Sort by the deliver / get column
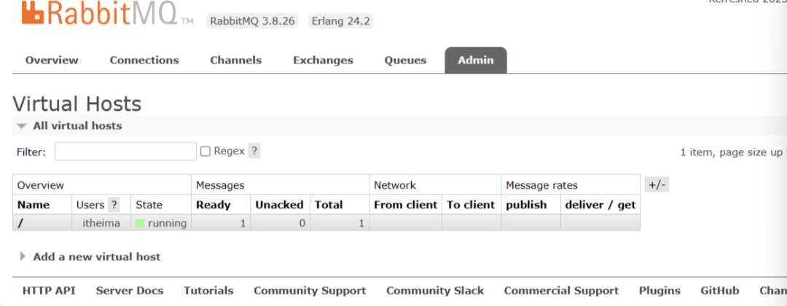The image size is (787, 306). click(600, 205)
